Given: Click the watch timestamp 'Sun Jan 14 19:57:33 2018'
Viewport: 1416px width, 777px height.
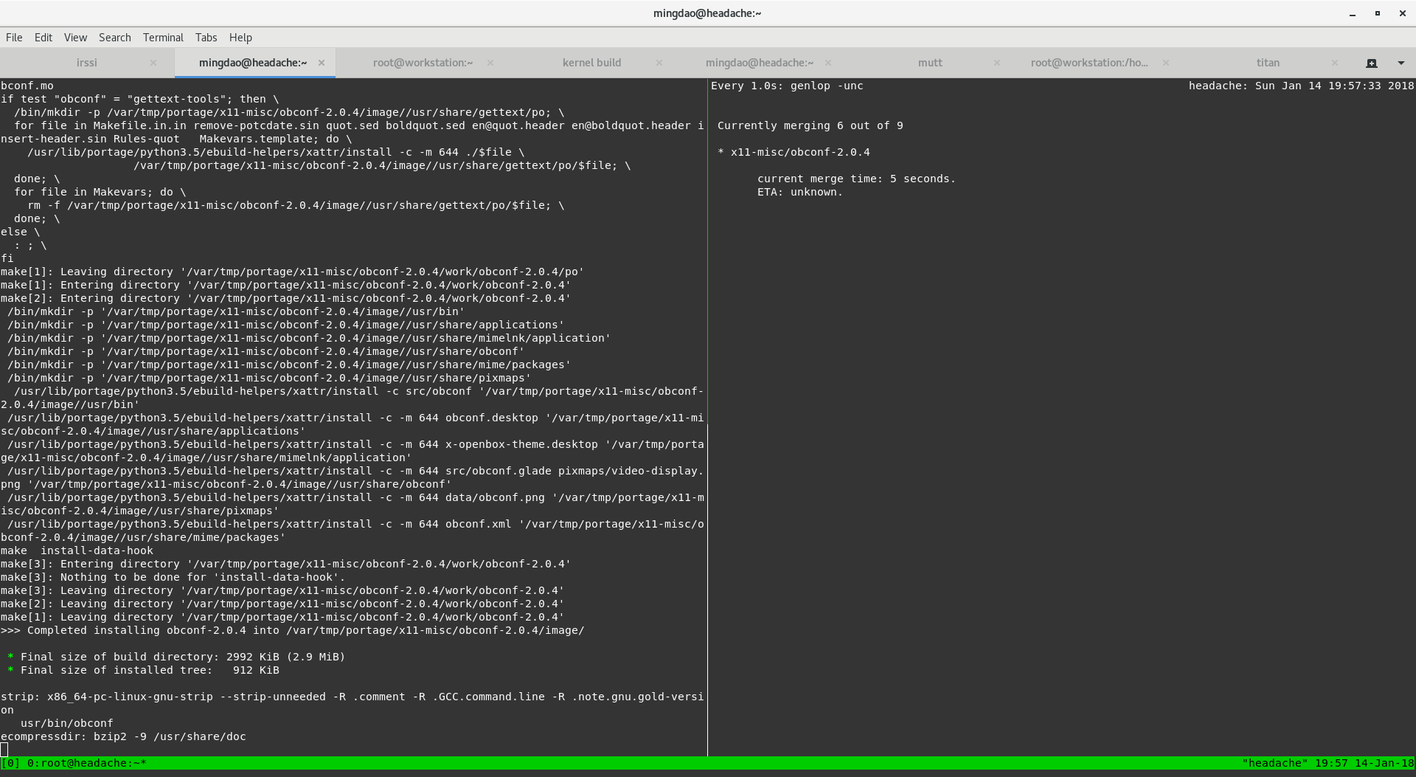Looking at the screenshot, I should tap(1335, 86).
